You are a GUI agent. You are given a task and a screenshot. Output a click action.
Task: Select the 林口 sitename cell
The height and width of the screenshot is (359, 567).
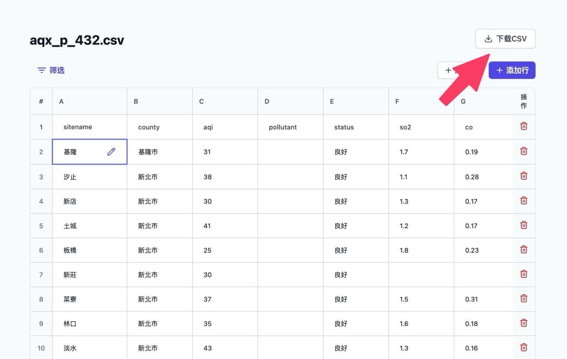click(90, 324)
